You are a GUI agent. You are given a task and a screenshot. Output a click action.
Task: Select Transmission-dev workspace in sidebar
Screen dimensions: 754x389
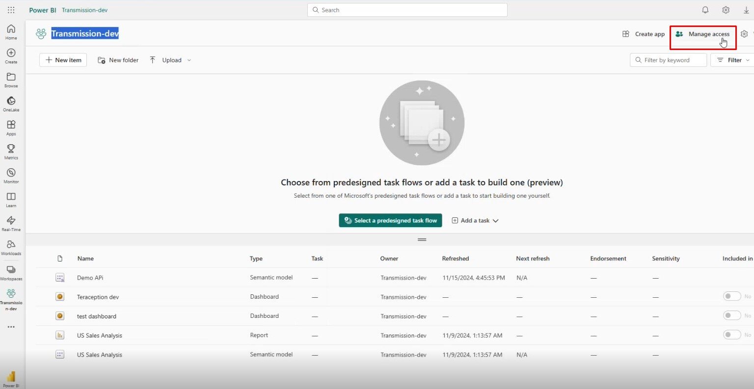11,300
